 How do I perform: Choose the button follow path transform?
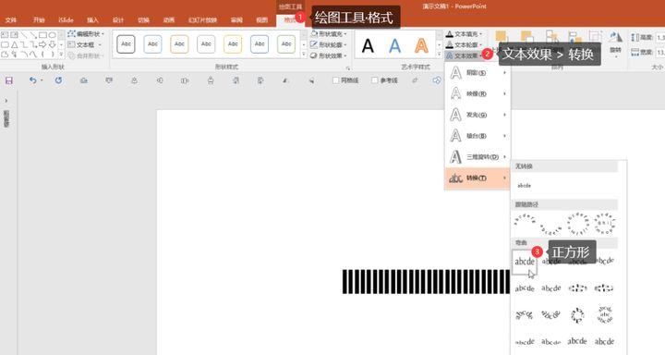click(x=604, y=224)
